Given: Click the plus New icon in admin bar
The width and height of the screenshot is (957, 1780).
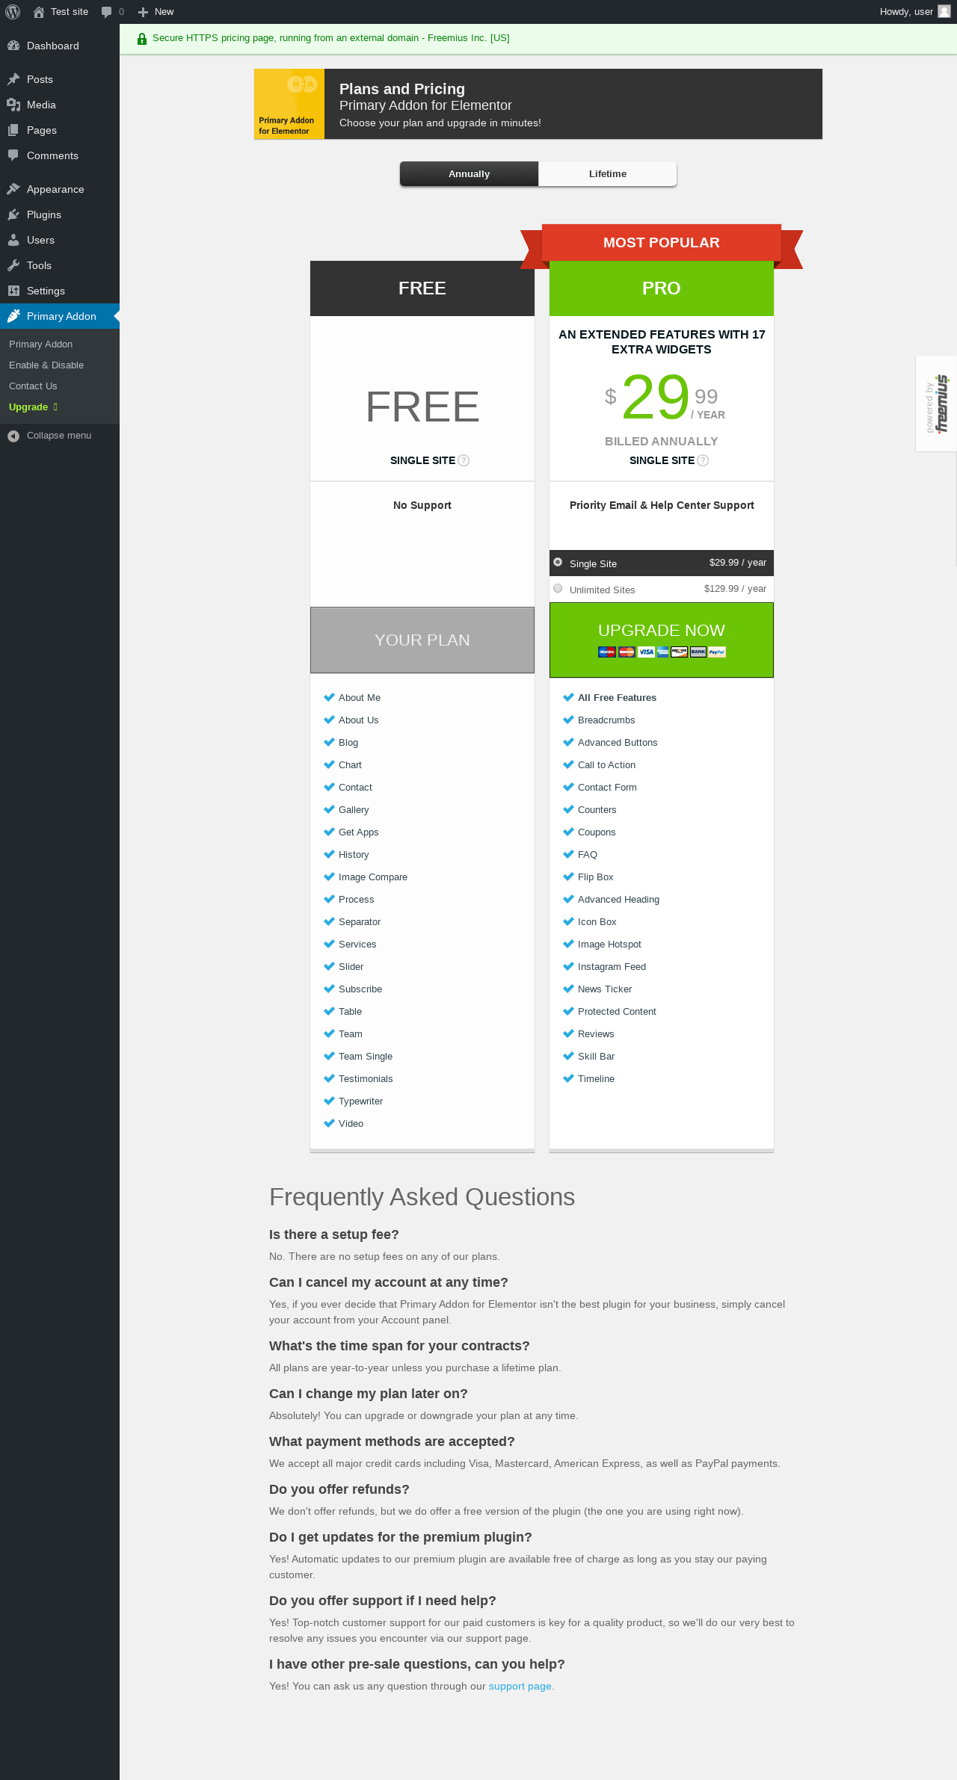Looking at the screenshot, I should [143, 12].
